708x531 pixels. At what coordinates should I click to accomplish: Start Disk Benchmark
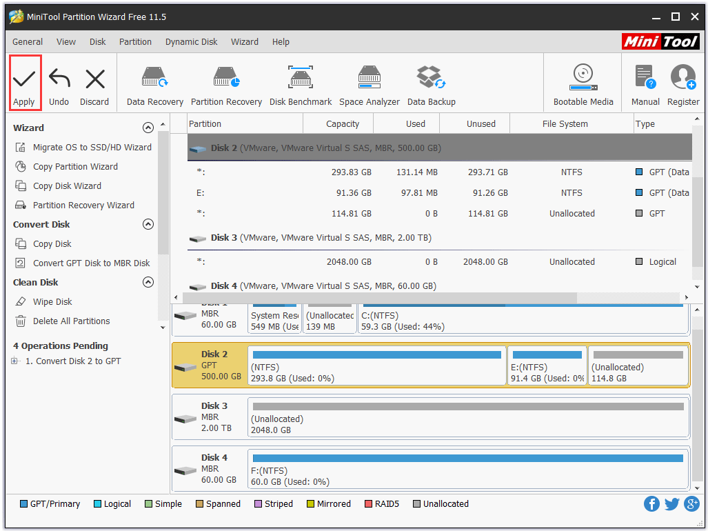point(300,82)
